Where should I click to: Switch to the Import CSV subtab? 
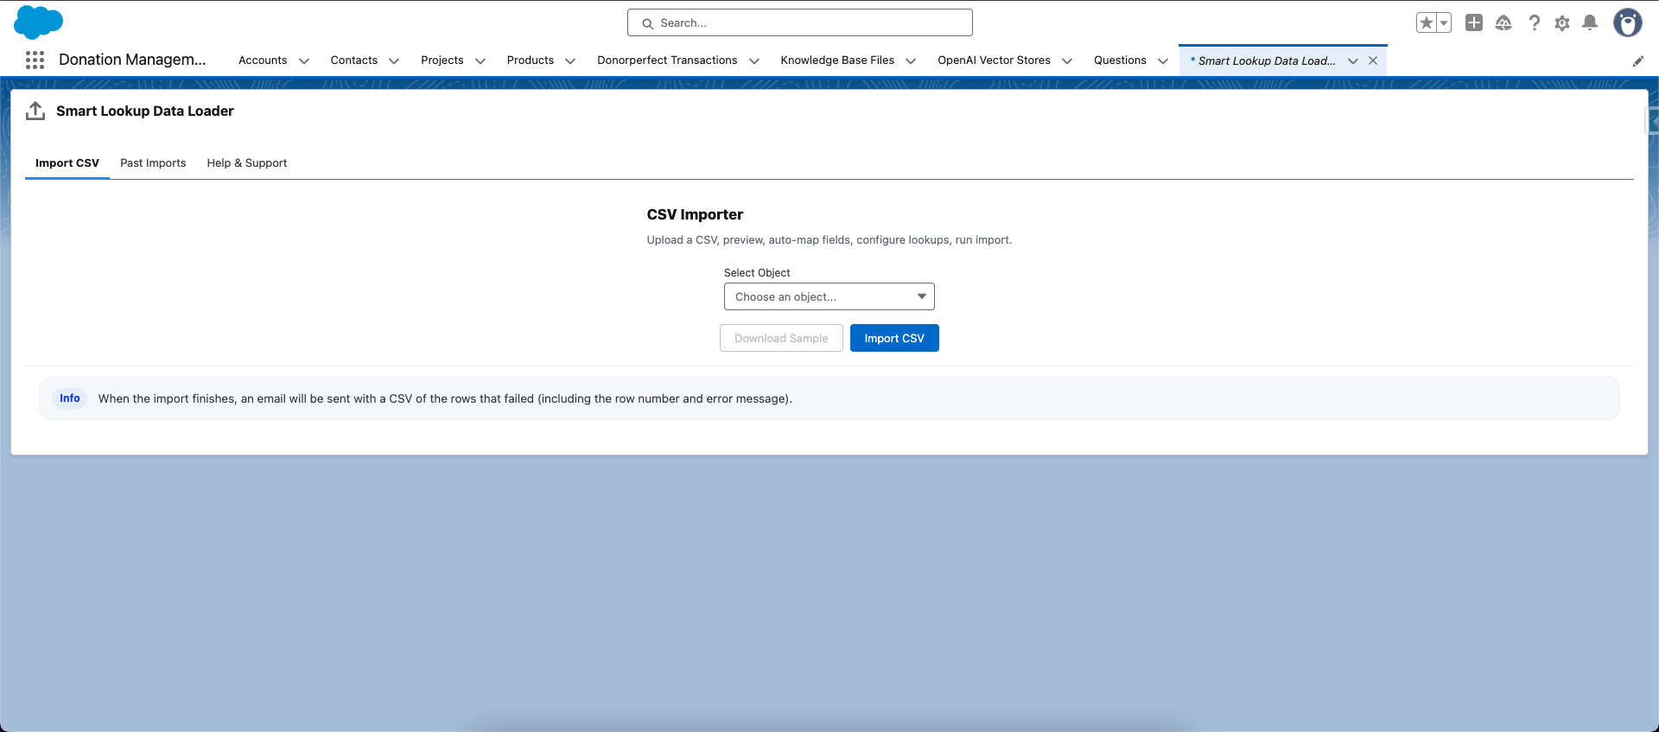pos(67,162)
